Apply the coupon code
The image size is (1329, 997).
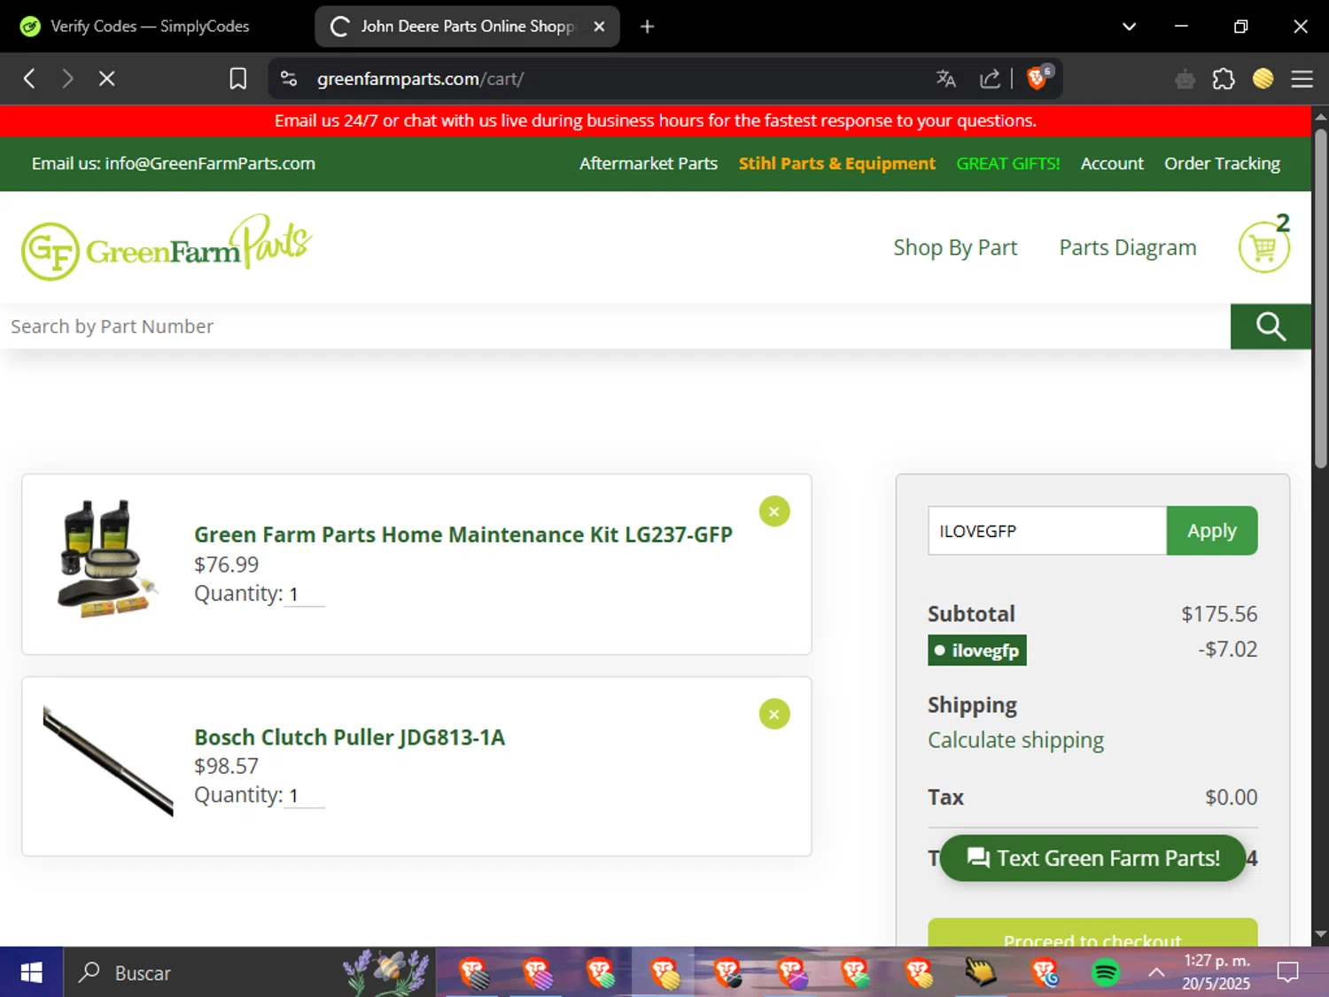[1212, 531]
